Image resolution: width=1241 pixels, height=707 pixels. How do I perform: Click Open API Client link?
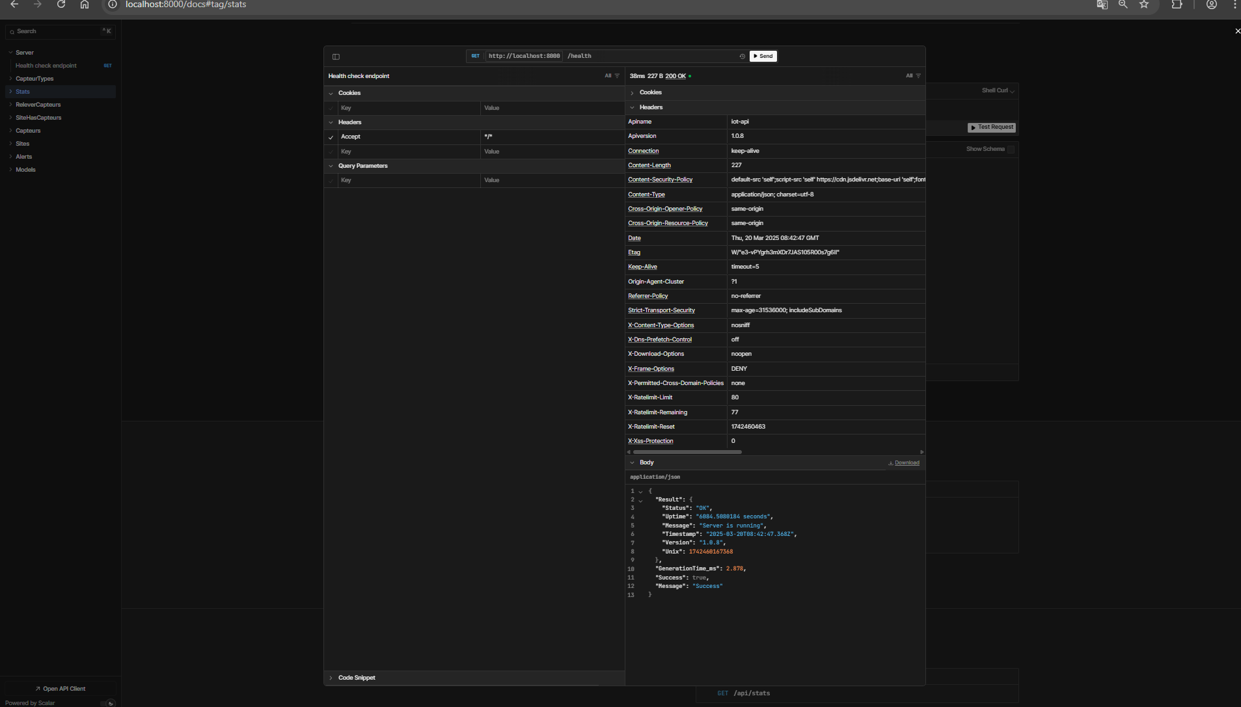tap(61, 689)
